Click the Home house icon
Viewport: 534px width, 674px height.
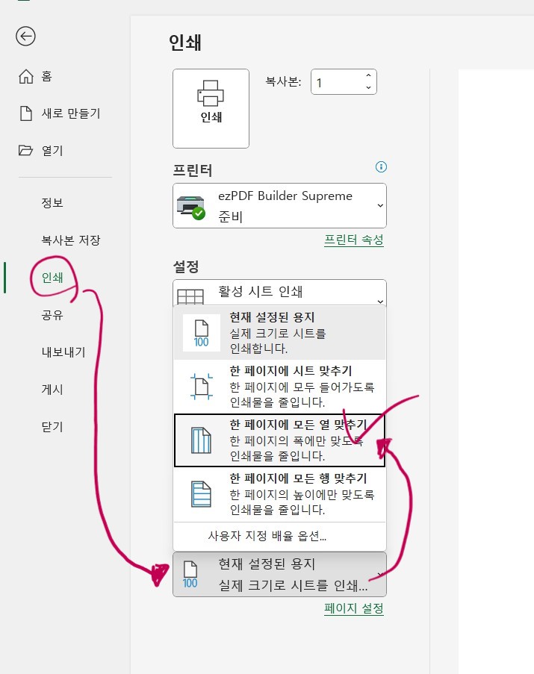[x=26, y=77]
